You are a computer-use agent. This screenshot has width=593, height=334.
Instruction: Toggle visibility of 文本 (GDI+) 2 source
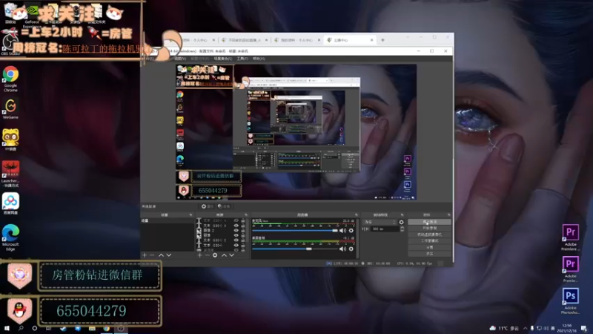pyautogui.click(x=236, y=240)
